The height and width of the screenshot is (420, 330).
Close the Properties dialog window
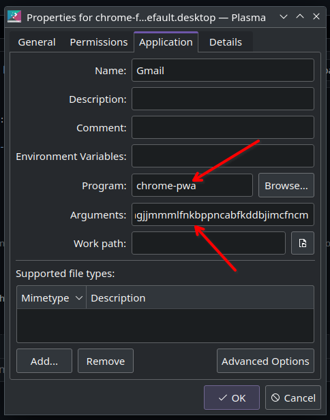point(316,17)
